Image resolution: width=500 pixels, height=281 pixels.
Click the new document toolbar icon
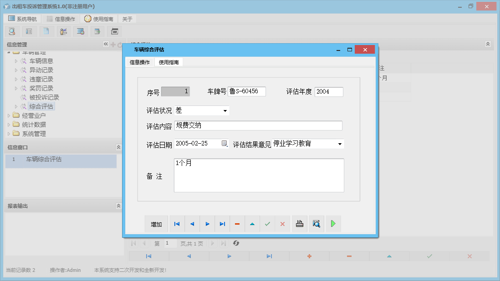click(46, 31)
